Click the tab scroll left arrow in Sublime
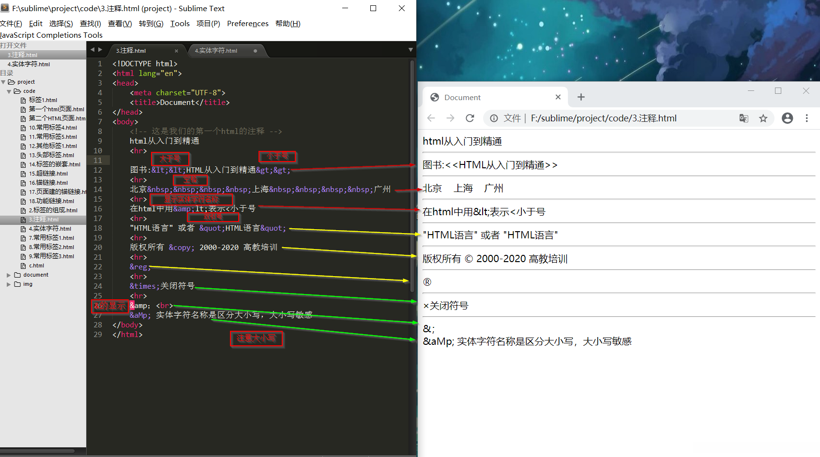The width and height of the screenshot is (820, 457). point(92,49)
